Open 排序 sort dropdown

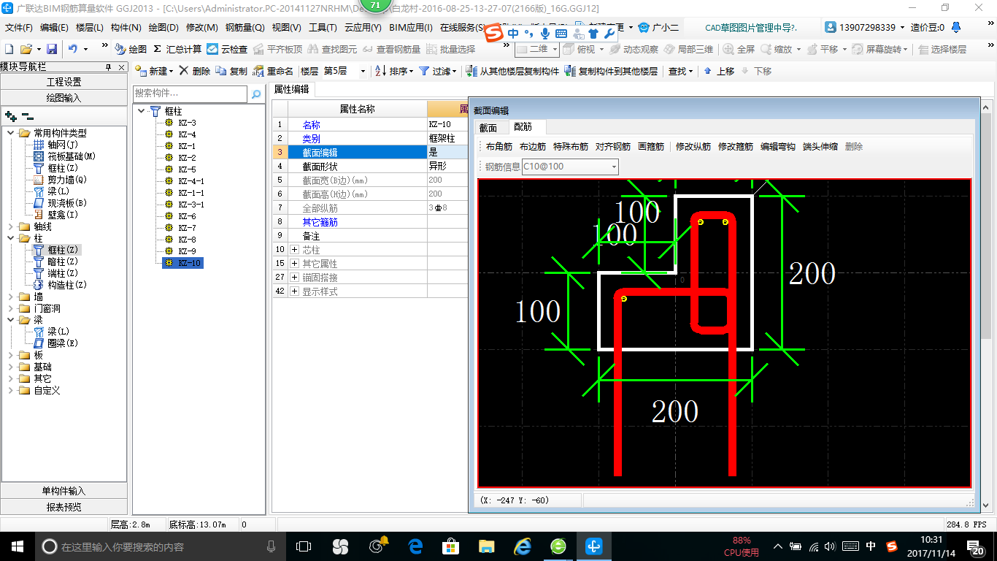click(x=410, y=72)
